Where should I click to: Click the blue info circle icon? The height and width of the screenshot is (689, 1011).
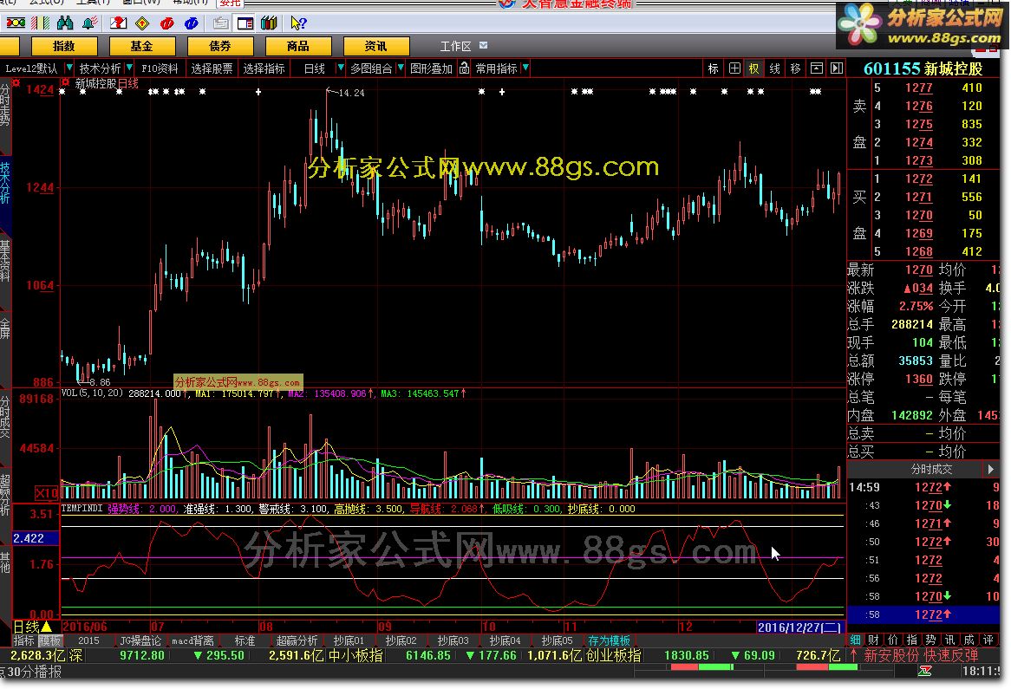click(192, 24)
